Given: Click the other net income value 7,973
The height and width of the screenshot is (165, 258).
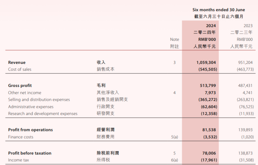Looking at the screenshot, I should click(210, 93).
